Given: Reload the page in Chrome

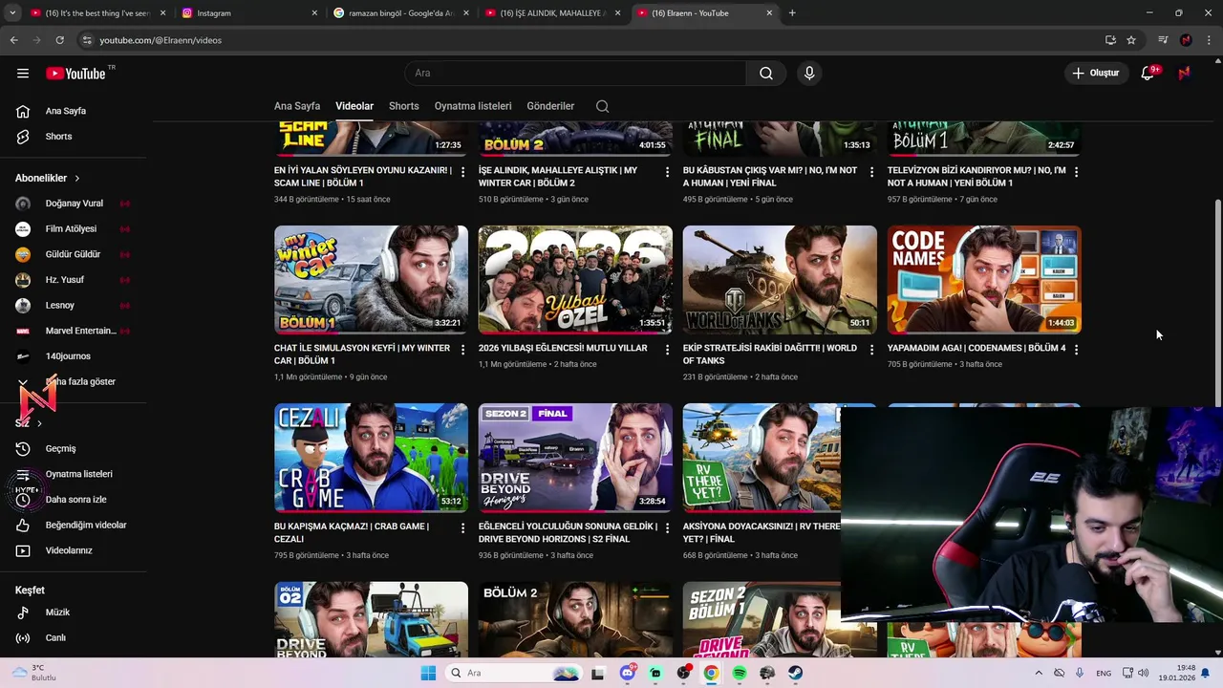Looking at the screenshot, I should pos(59,40).
